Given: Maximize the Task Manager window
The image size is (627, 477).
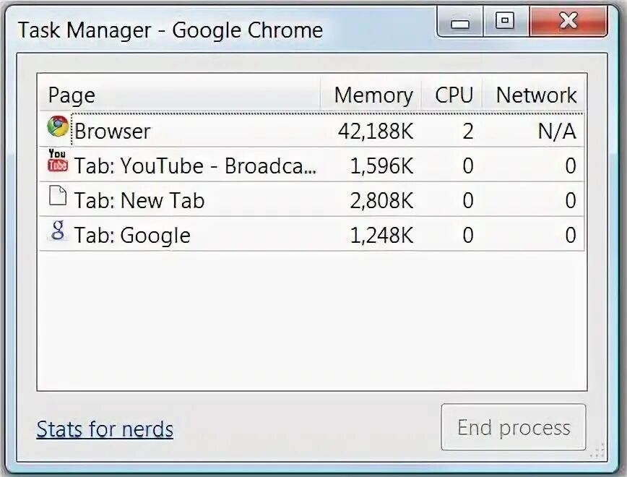Looking at the screenshot, I should pyautogui.click(x=506, y=22).
